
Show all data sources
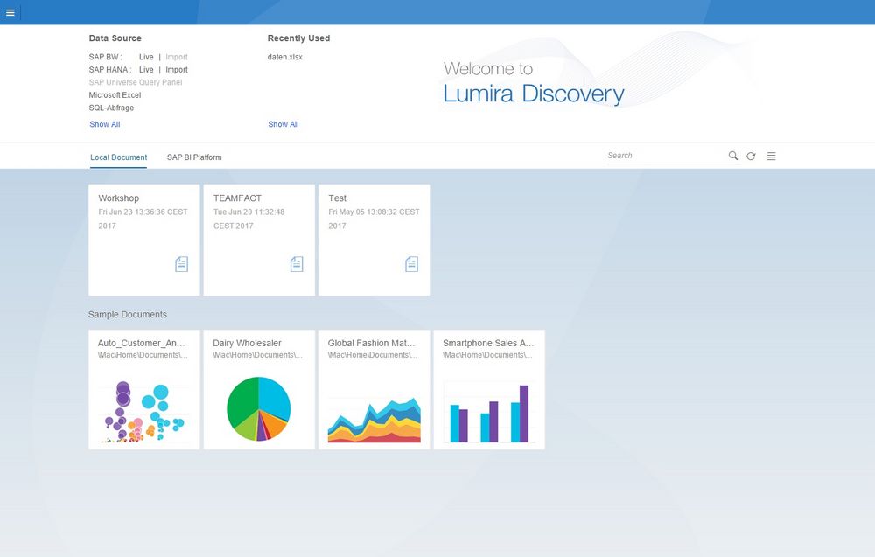point(105,124)
